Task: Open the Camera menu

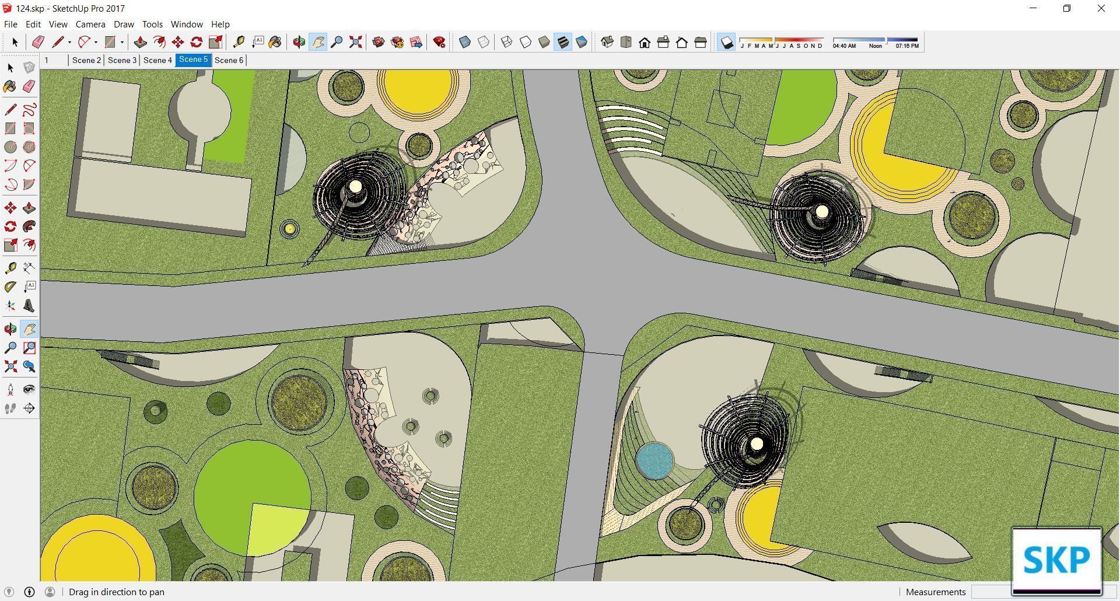Action: tap(90, 25)
